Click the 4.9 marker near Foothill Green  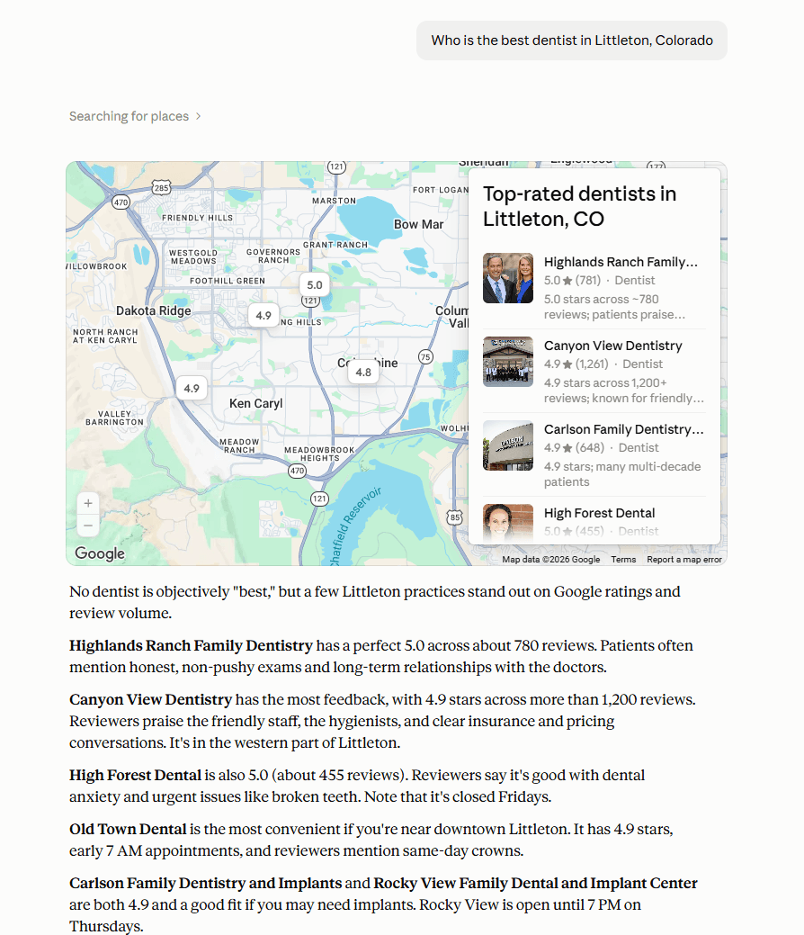[x=264, y=316]
